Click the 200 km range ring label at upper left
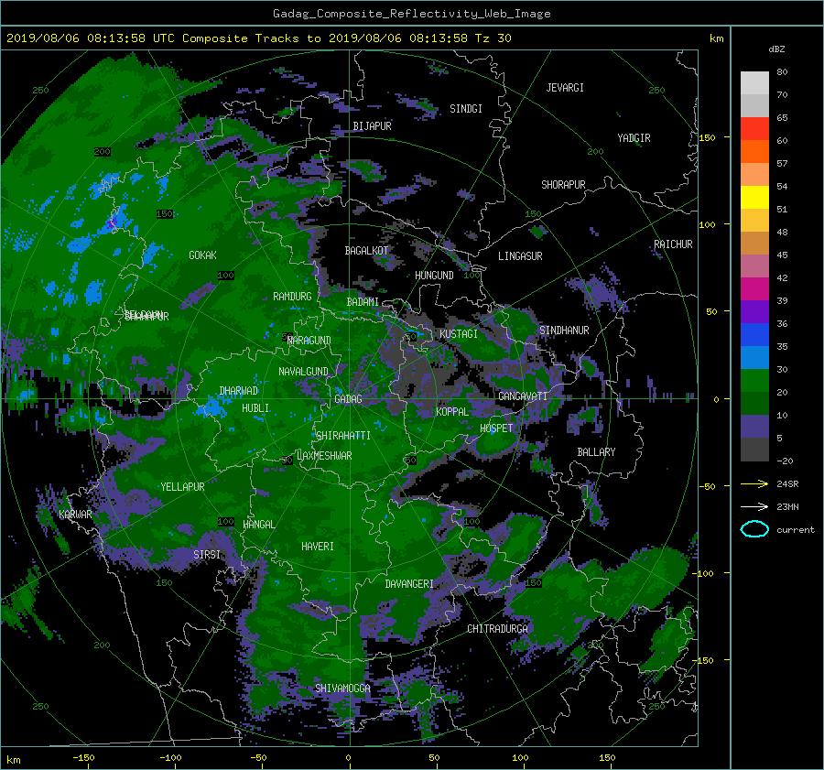This screenshot has width=824, height=770. coord(103,152)
